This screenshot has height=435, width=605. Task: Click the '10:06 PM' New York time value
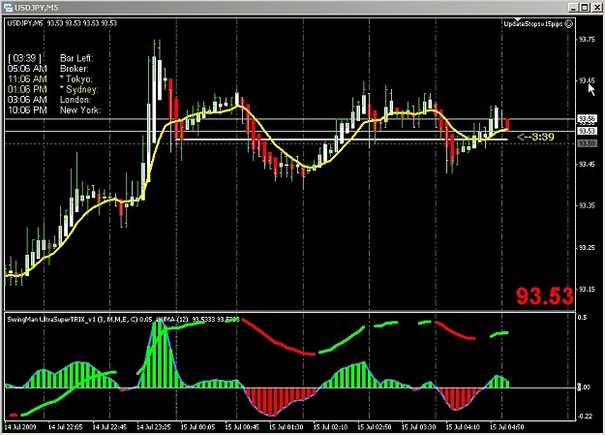pos(27,110)
